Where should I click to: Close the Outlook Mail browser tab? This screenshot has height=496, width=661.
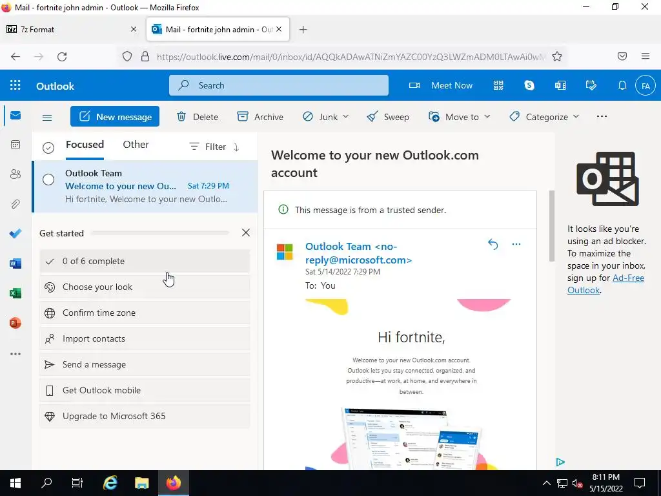(x=279, y=30)
